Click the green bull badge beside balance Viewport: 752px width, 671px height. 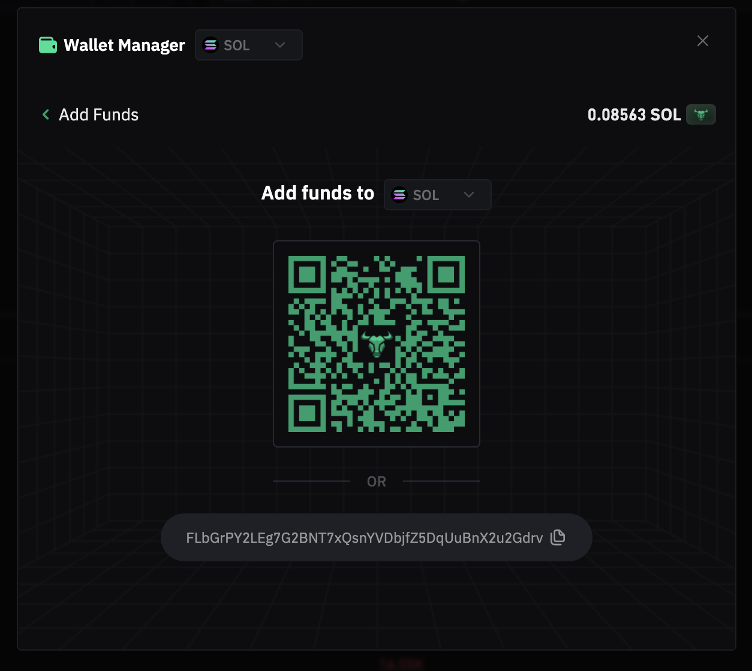point(701,114)
